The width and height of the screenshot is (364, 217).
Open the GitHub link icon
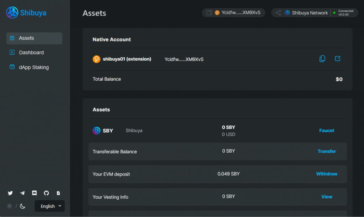(x=46, y=193)
